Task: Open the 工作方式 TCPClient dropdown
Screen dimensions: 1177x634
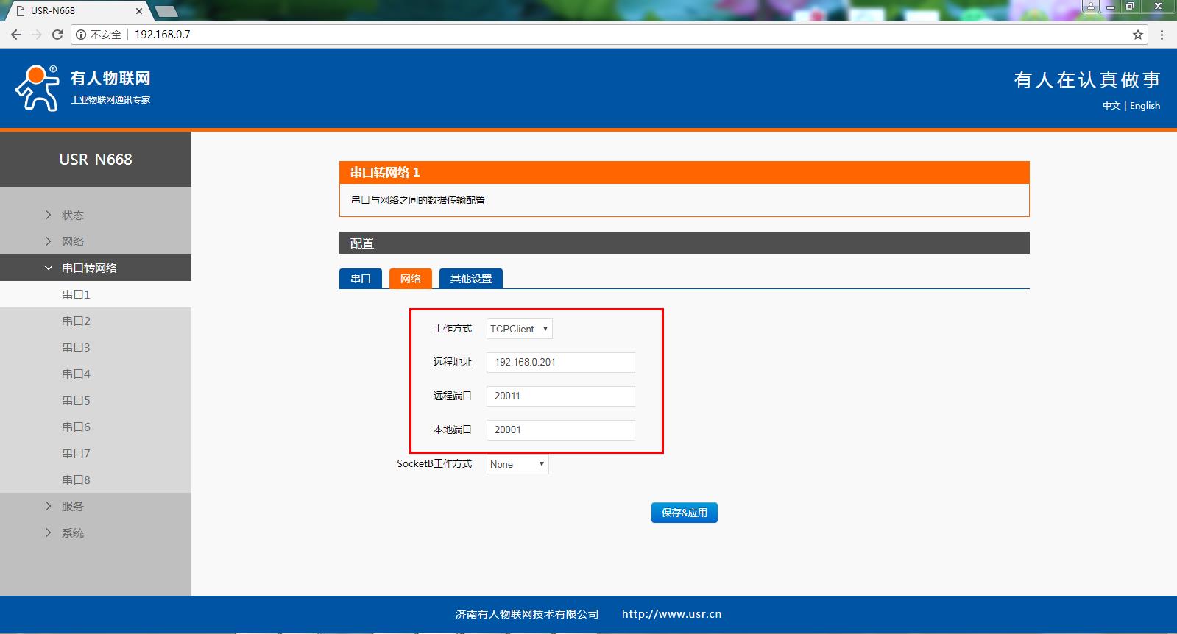Action: pyautogui.click(x=519, y=329)
